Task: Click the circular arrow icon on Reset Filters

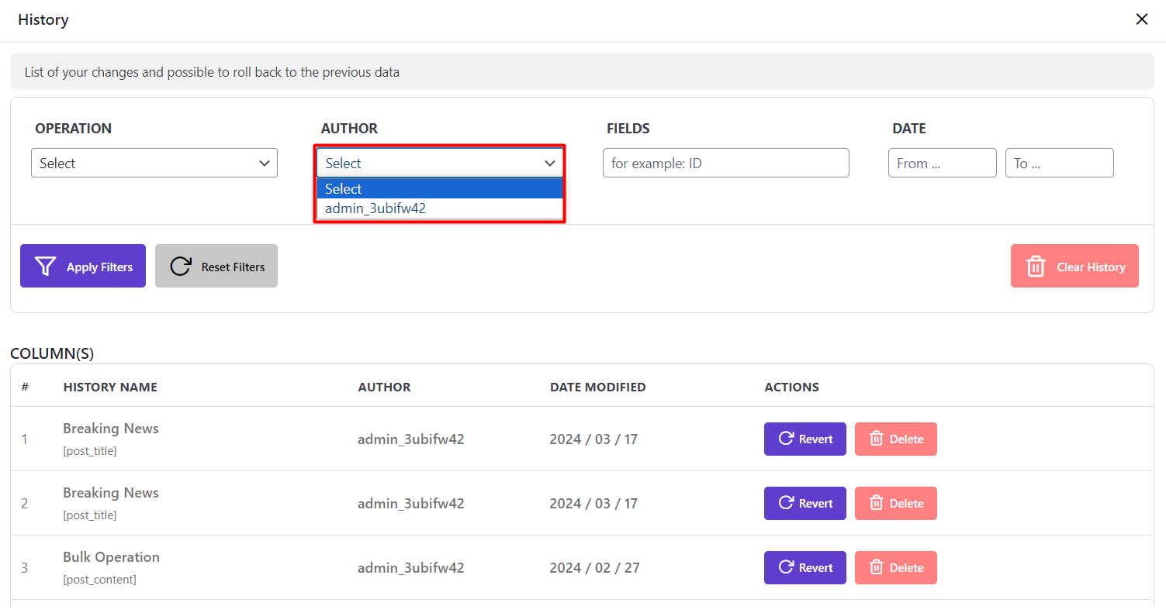Action: (181, 267)
